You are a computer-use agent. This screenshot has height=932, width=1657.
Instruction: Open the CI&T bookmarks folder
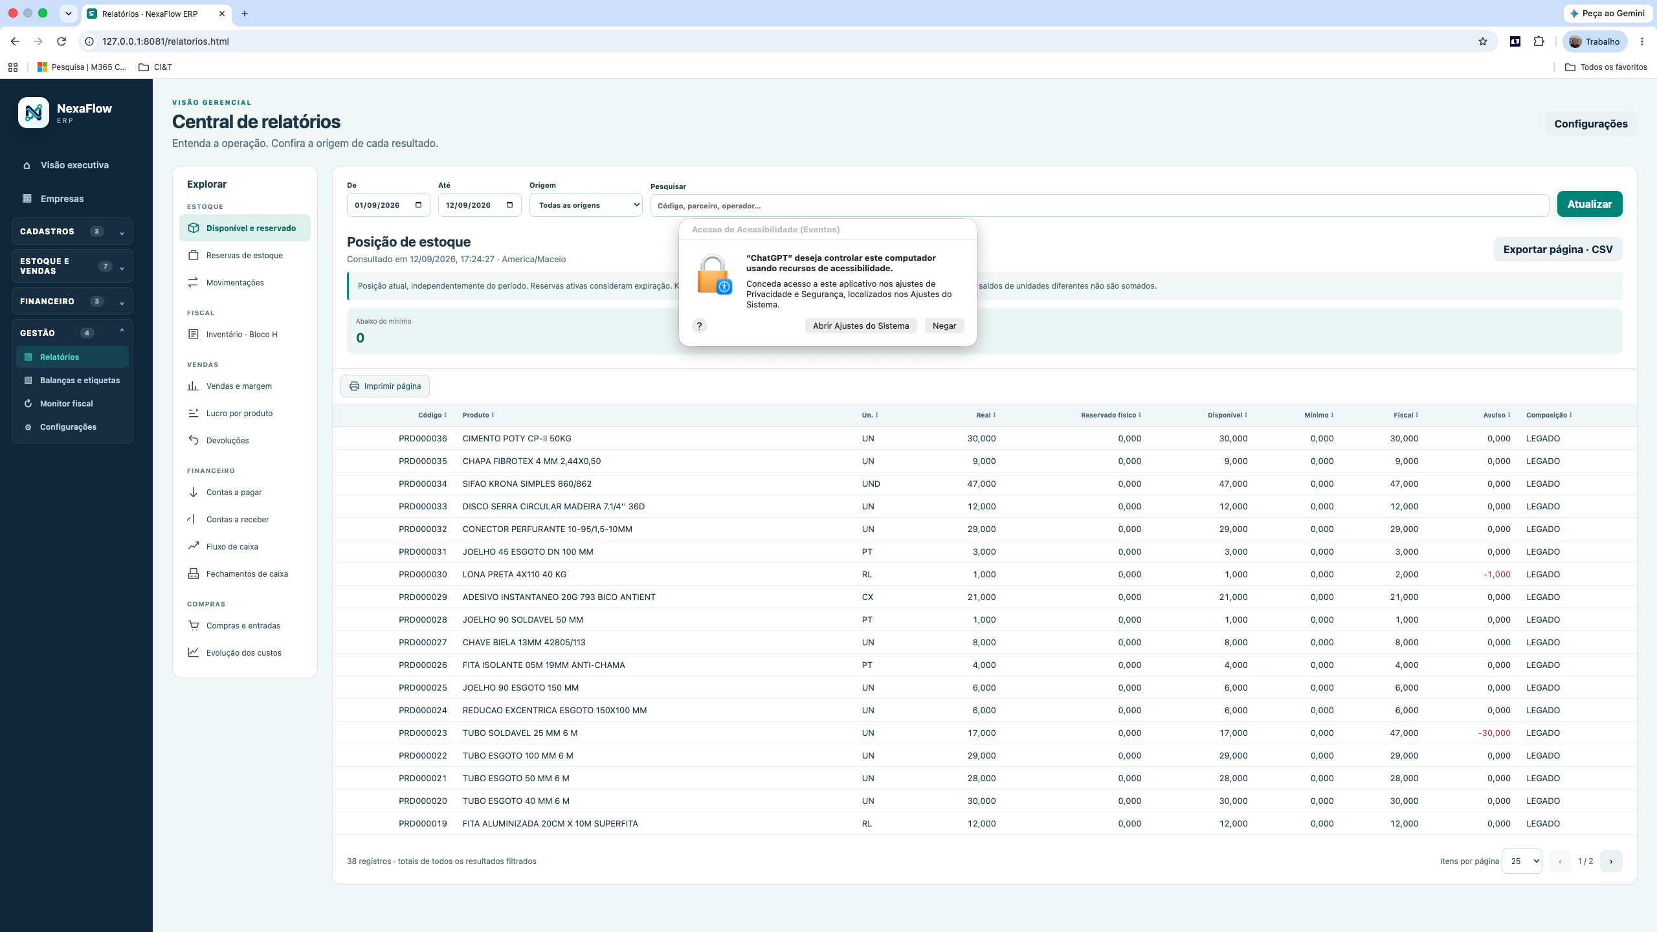[155, 67]
